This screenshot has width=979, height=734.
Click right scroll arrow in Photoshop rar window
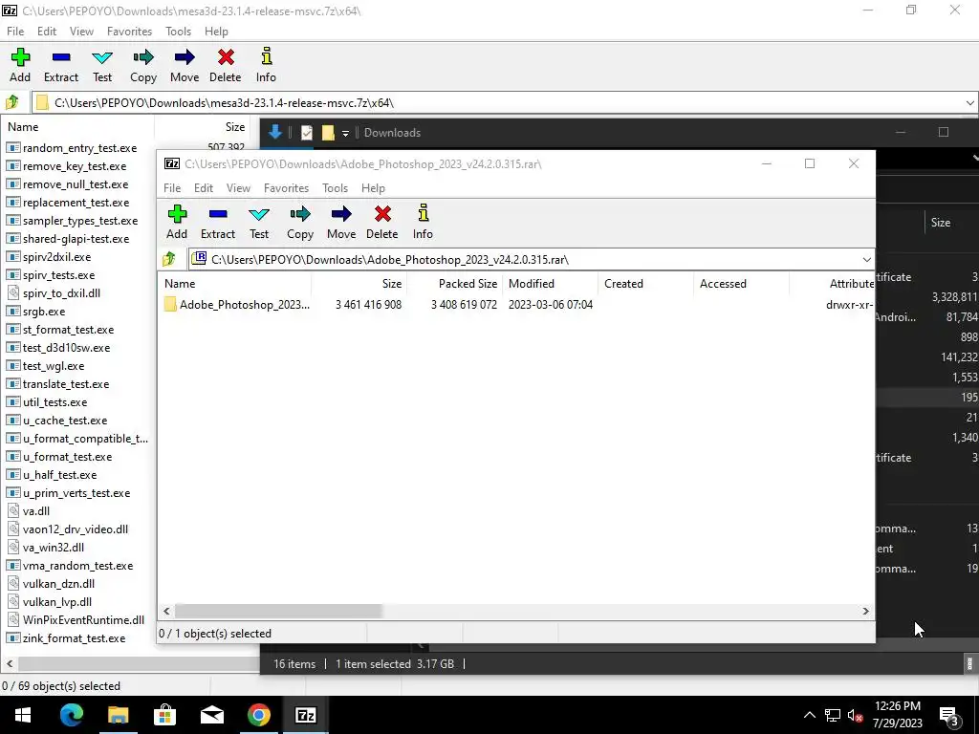click(x=865, y=611)
